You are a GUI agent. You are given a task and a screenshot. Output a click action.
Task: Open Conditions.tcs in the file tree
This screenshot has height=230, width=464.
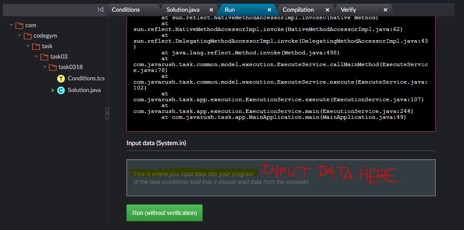(86, 79)
